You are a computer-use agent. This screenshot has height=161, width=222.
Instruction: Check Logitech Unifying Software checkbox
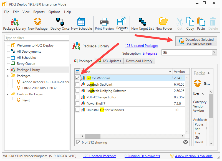77,91
